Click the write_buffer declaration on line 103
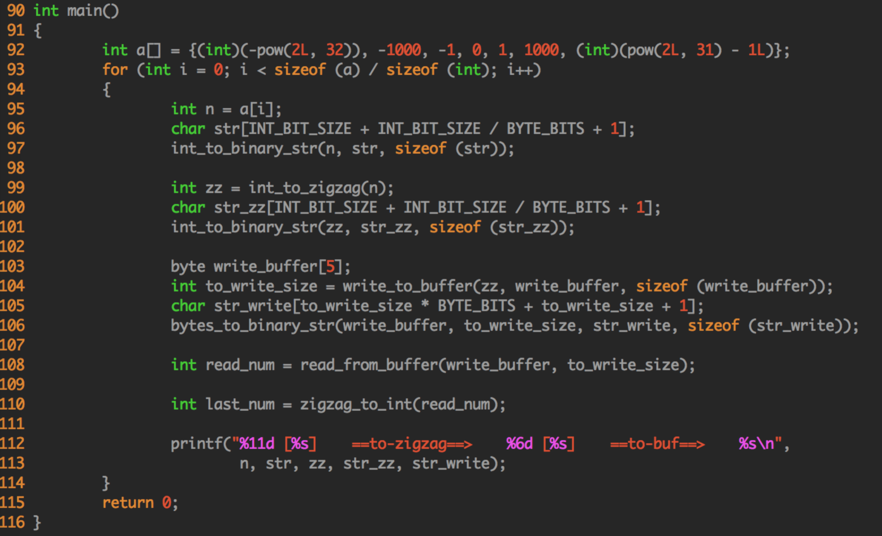The image size is (882, 536). tap(265, 266)
